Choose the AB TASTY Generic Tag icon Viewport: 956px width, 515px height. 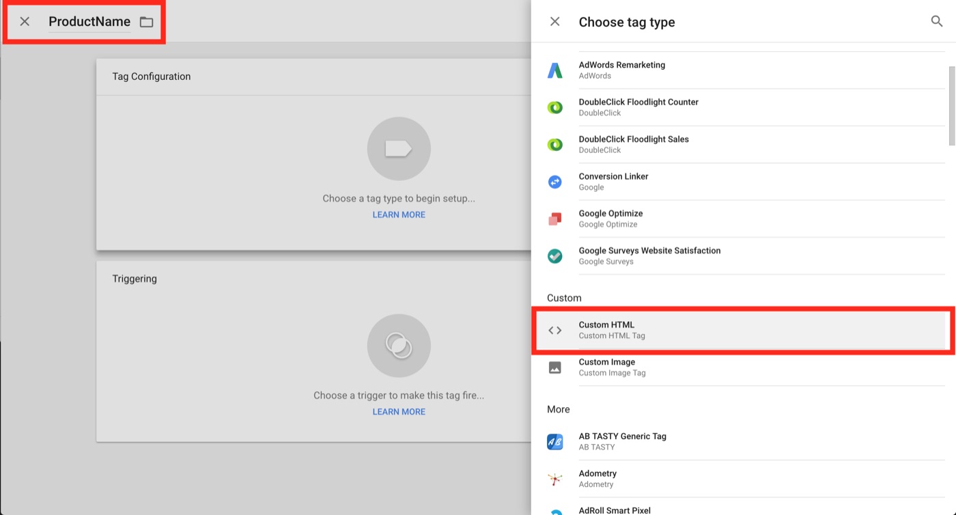[x=555, y=442]
